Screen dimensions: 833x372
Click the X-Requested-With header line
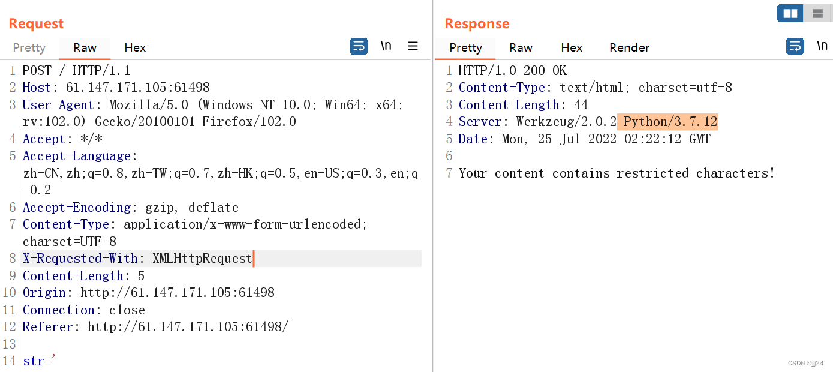[137, 259]
